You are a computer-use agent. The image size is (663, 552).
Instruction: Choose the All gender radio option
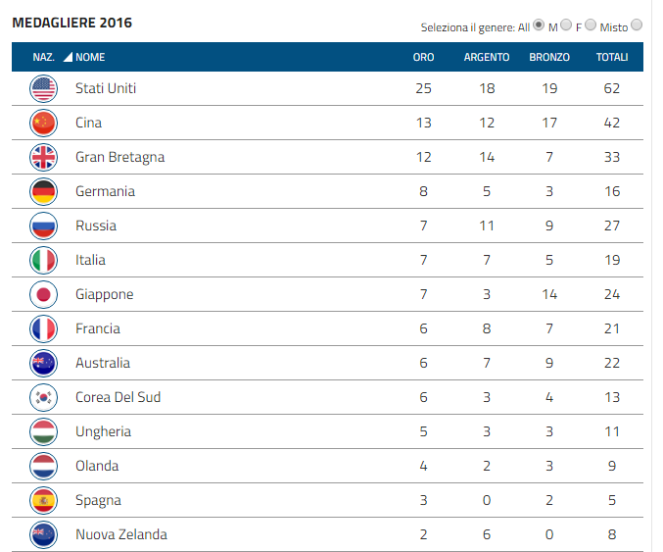(539, 25)
